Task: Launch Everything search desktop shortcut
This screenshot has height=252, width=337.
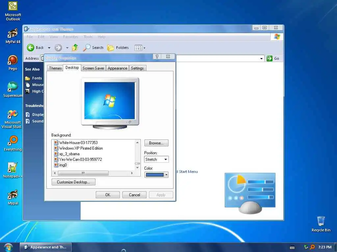Action: point(13,143)
